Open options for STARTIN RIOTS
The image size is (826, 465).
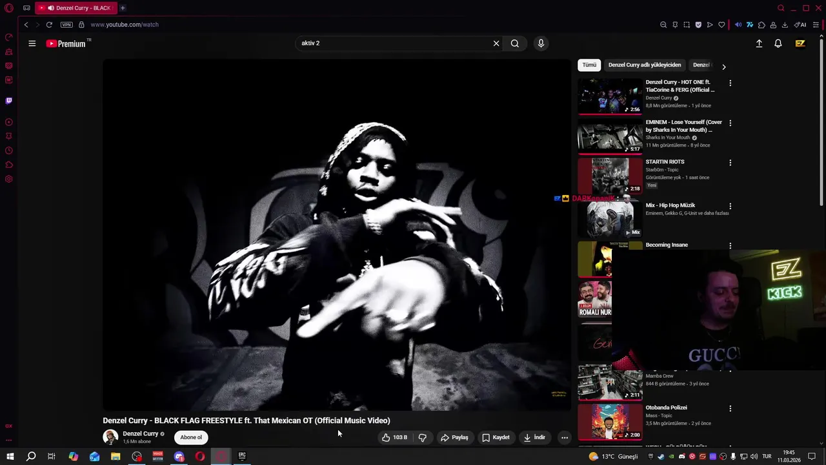point(730,163)
